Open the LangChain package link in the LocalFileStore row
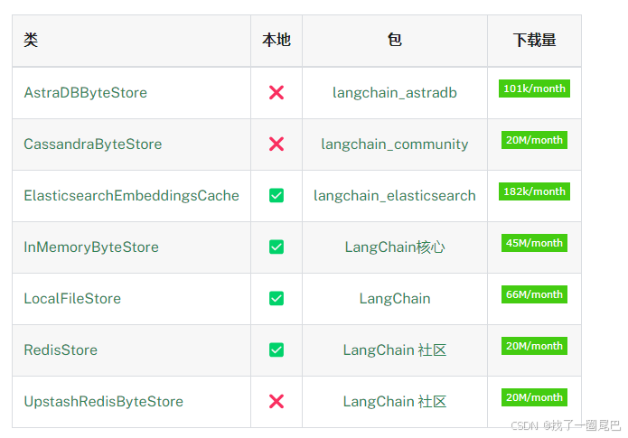 [x=395, y=299]
